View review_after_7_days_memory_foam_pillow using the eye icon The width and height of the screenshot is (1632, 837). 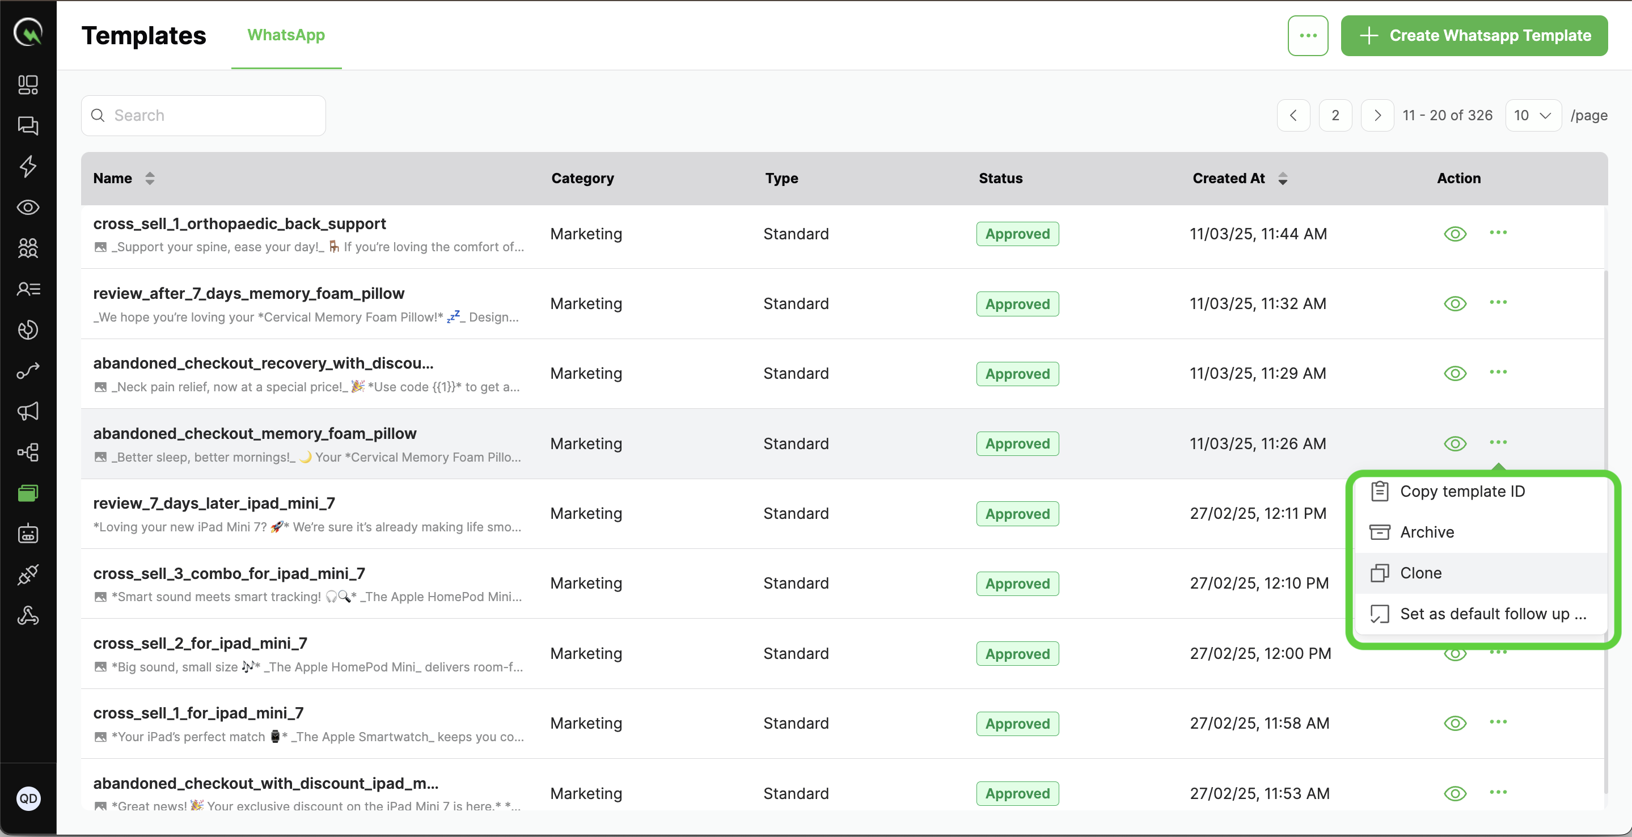1455,303
